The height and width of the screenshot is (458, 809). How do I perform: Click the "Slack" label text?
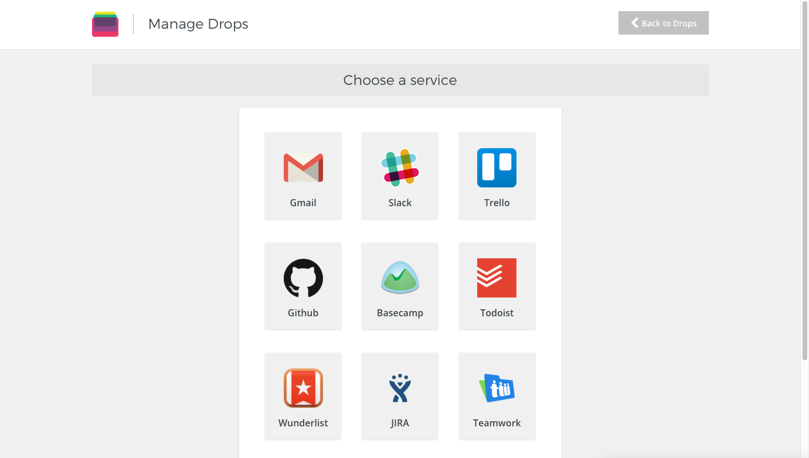[400, 203]
